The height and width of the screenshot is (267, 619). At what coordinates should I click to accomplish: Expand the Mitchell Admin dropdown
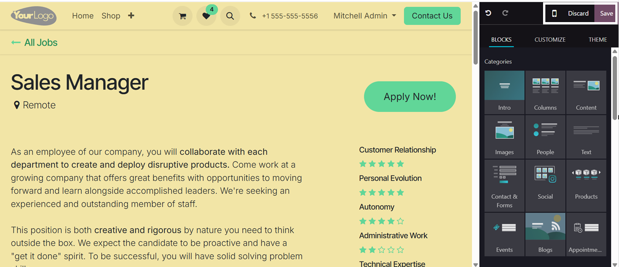(x=364, y=16)
